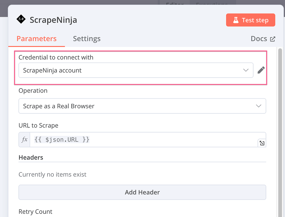This screenshot has height=217, width=285.
Task: Open the Credential to connect with dropdown
Action: (x=136, y=70)
